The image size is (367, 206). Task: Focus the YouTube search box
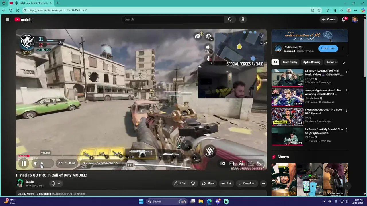coord(173,19)
